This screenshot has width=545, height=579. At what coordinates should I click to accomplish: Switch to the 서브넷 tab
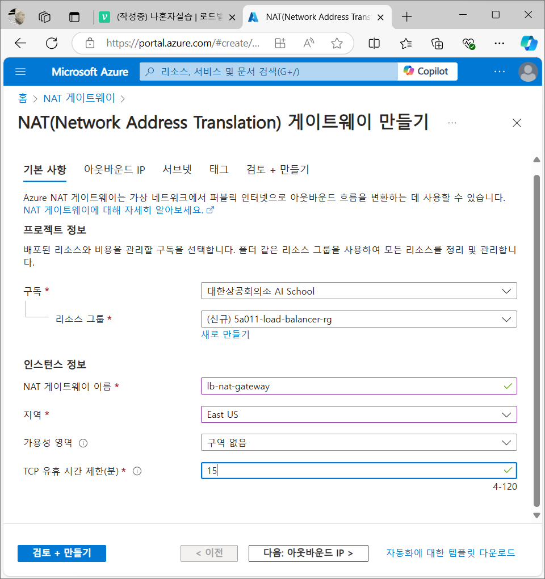[x=177, y=170]
